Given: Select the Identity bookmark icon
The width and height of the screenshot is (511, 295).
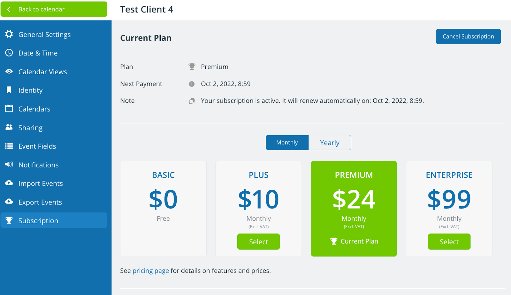Looking at the screenshot, I should 9,90.
